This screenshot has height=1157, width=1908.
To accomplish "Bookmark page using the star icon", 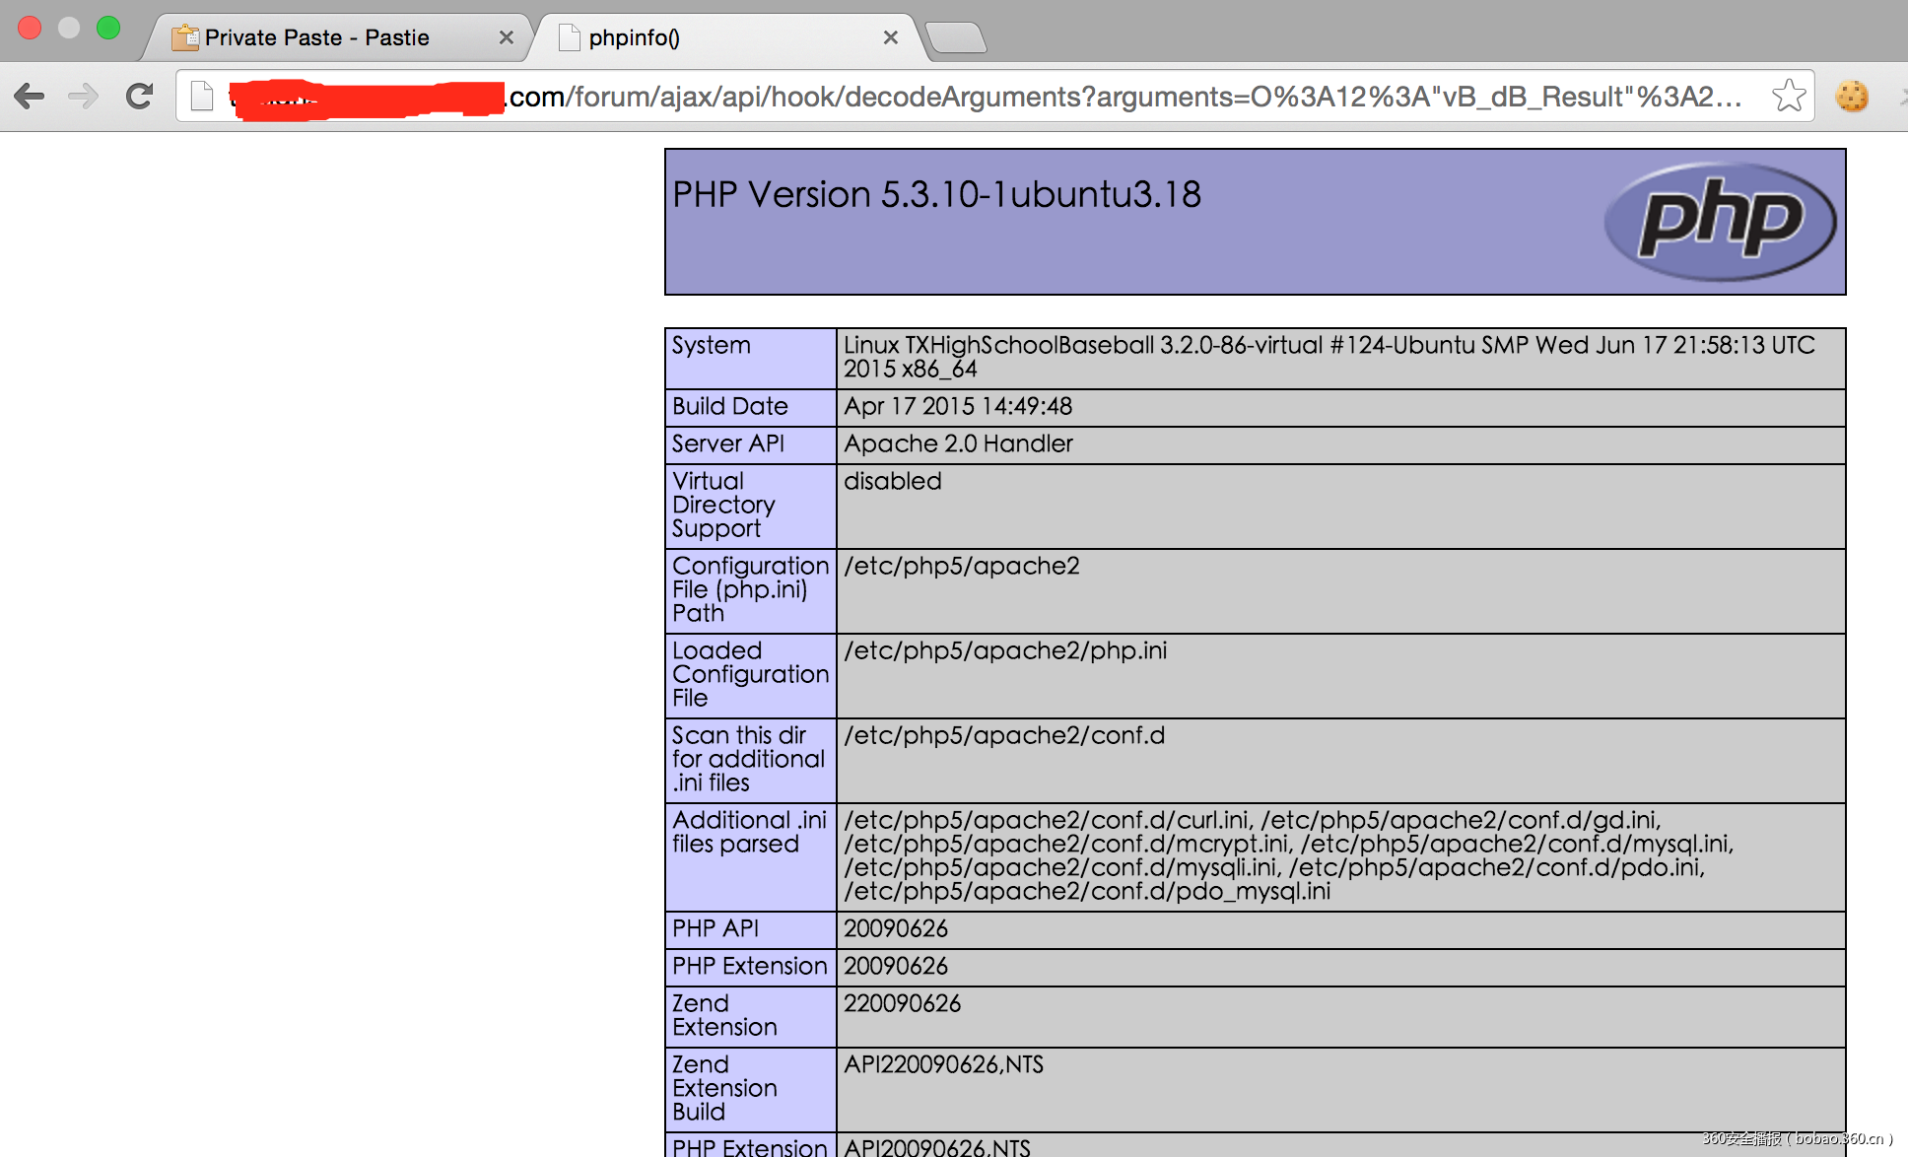I will [1788, 97].
